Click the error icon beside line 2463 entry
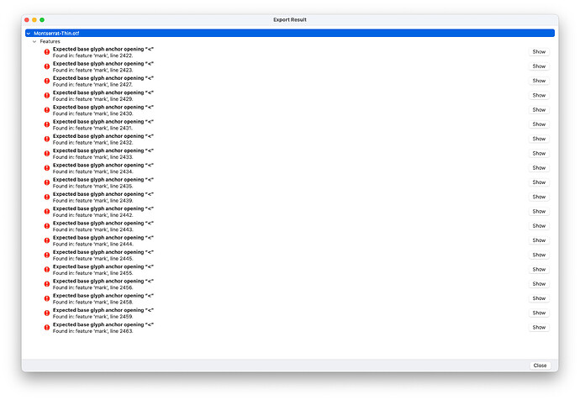Image resolution: width=580 pixels, height=400 pixels. (x=47, y=328)
